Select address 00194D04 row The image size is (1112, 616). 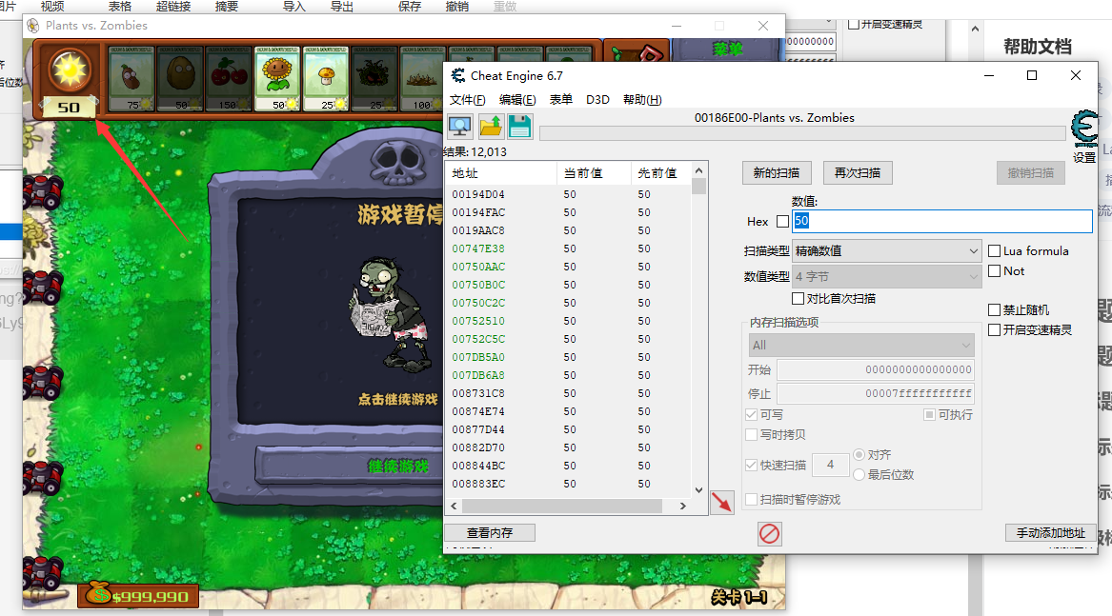point(567,194)
